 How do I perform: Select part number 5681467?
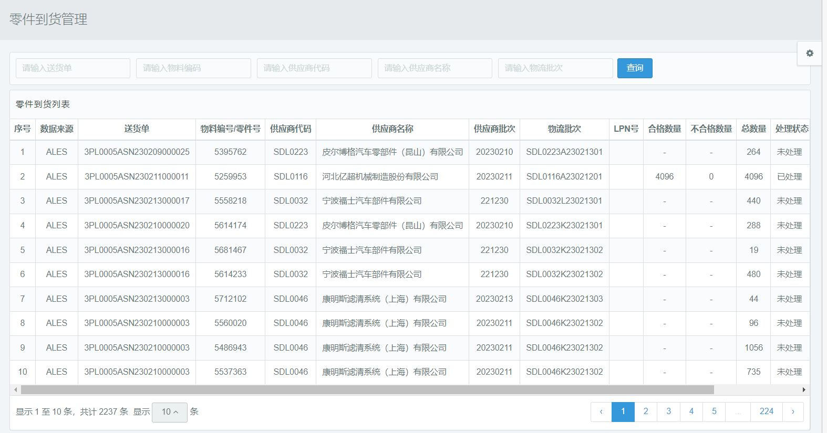click(230, 250)
